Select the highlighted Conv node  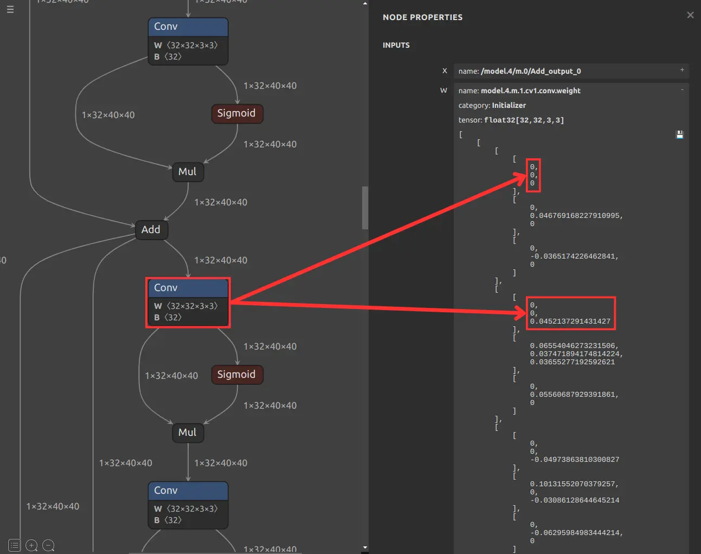point(188,302)
